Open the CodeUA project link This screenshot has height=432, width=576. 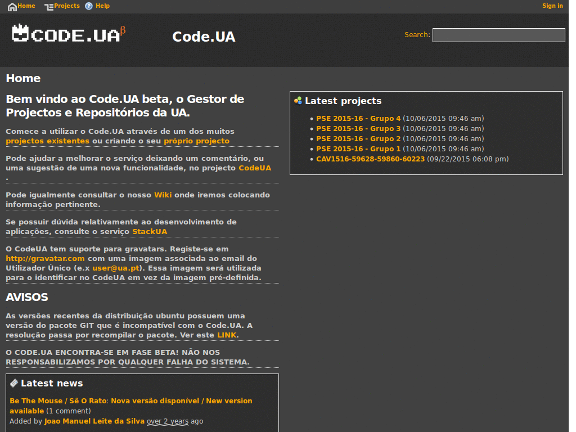tap(255, 168)
